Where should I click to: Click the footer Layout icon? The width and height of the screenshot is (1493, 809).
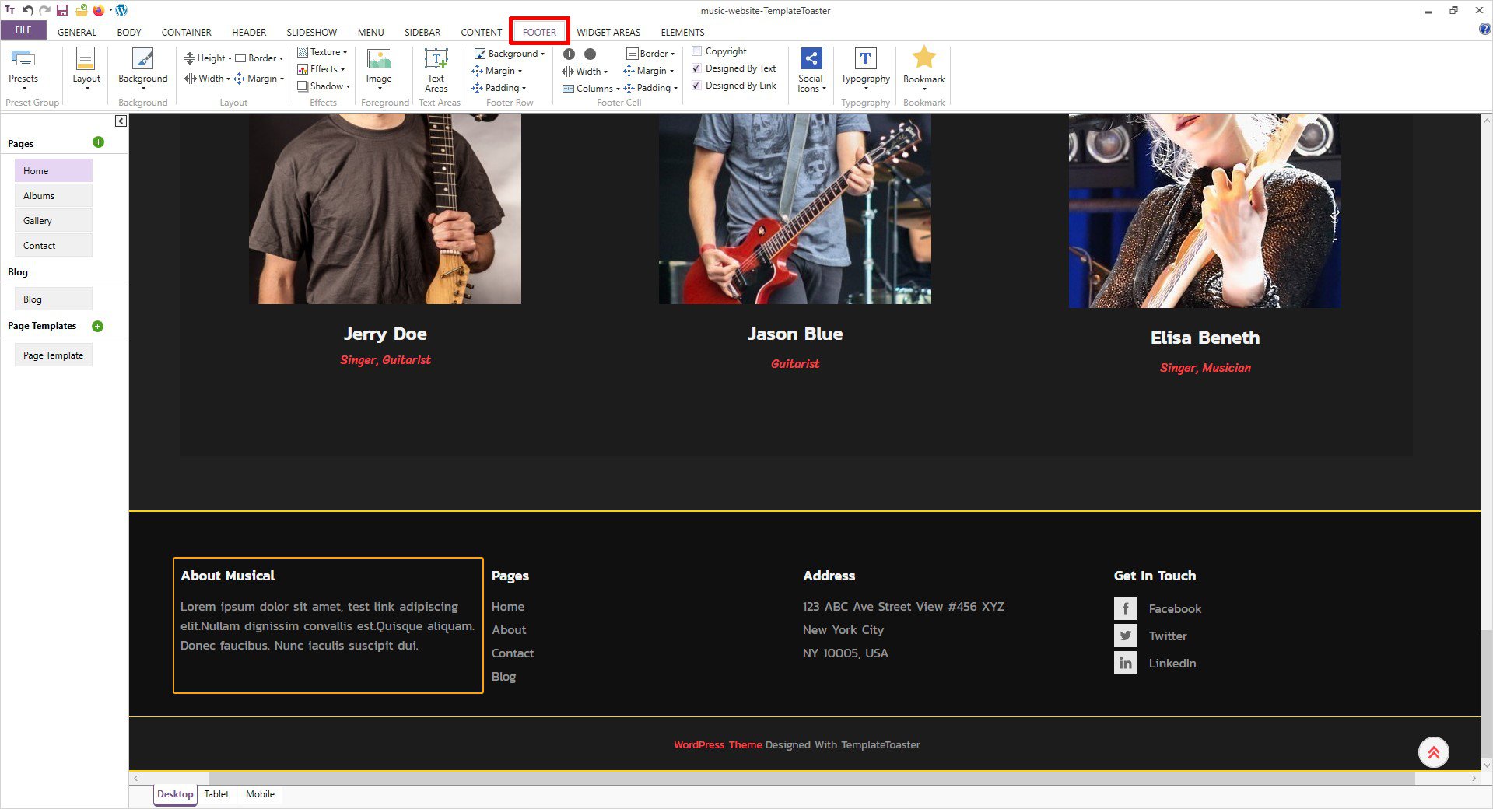coord(86,67)
